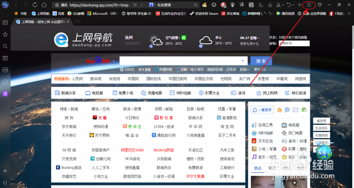Bookmark this page with the star icon
The image size is (354, 188).
point(57,5)
